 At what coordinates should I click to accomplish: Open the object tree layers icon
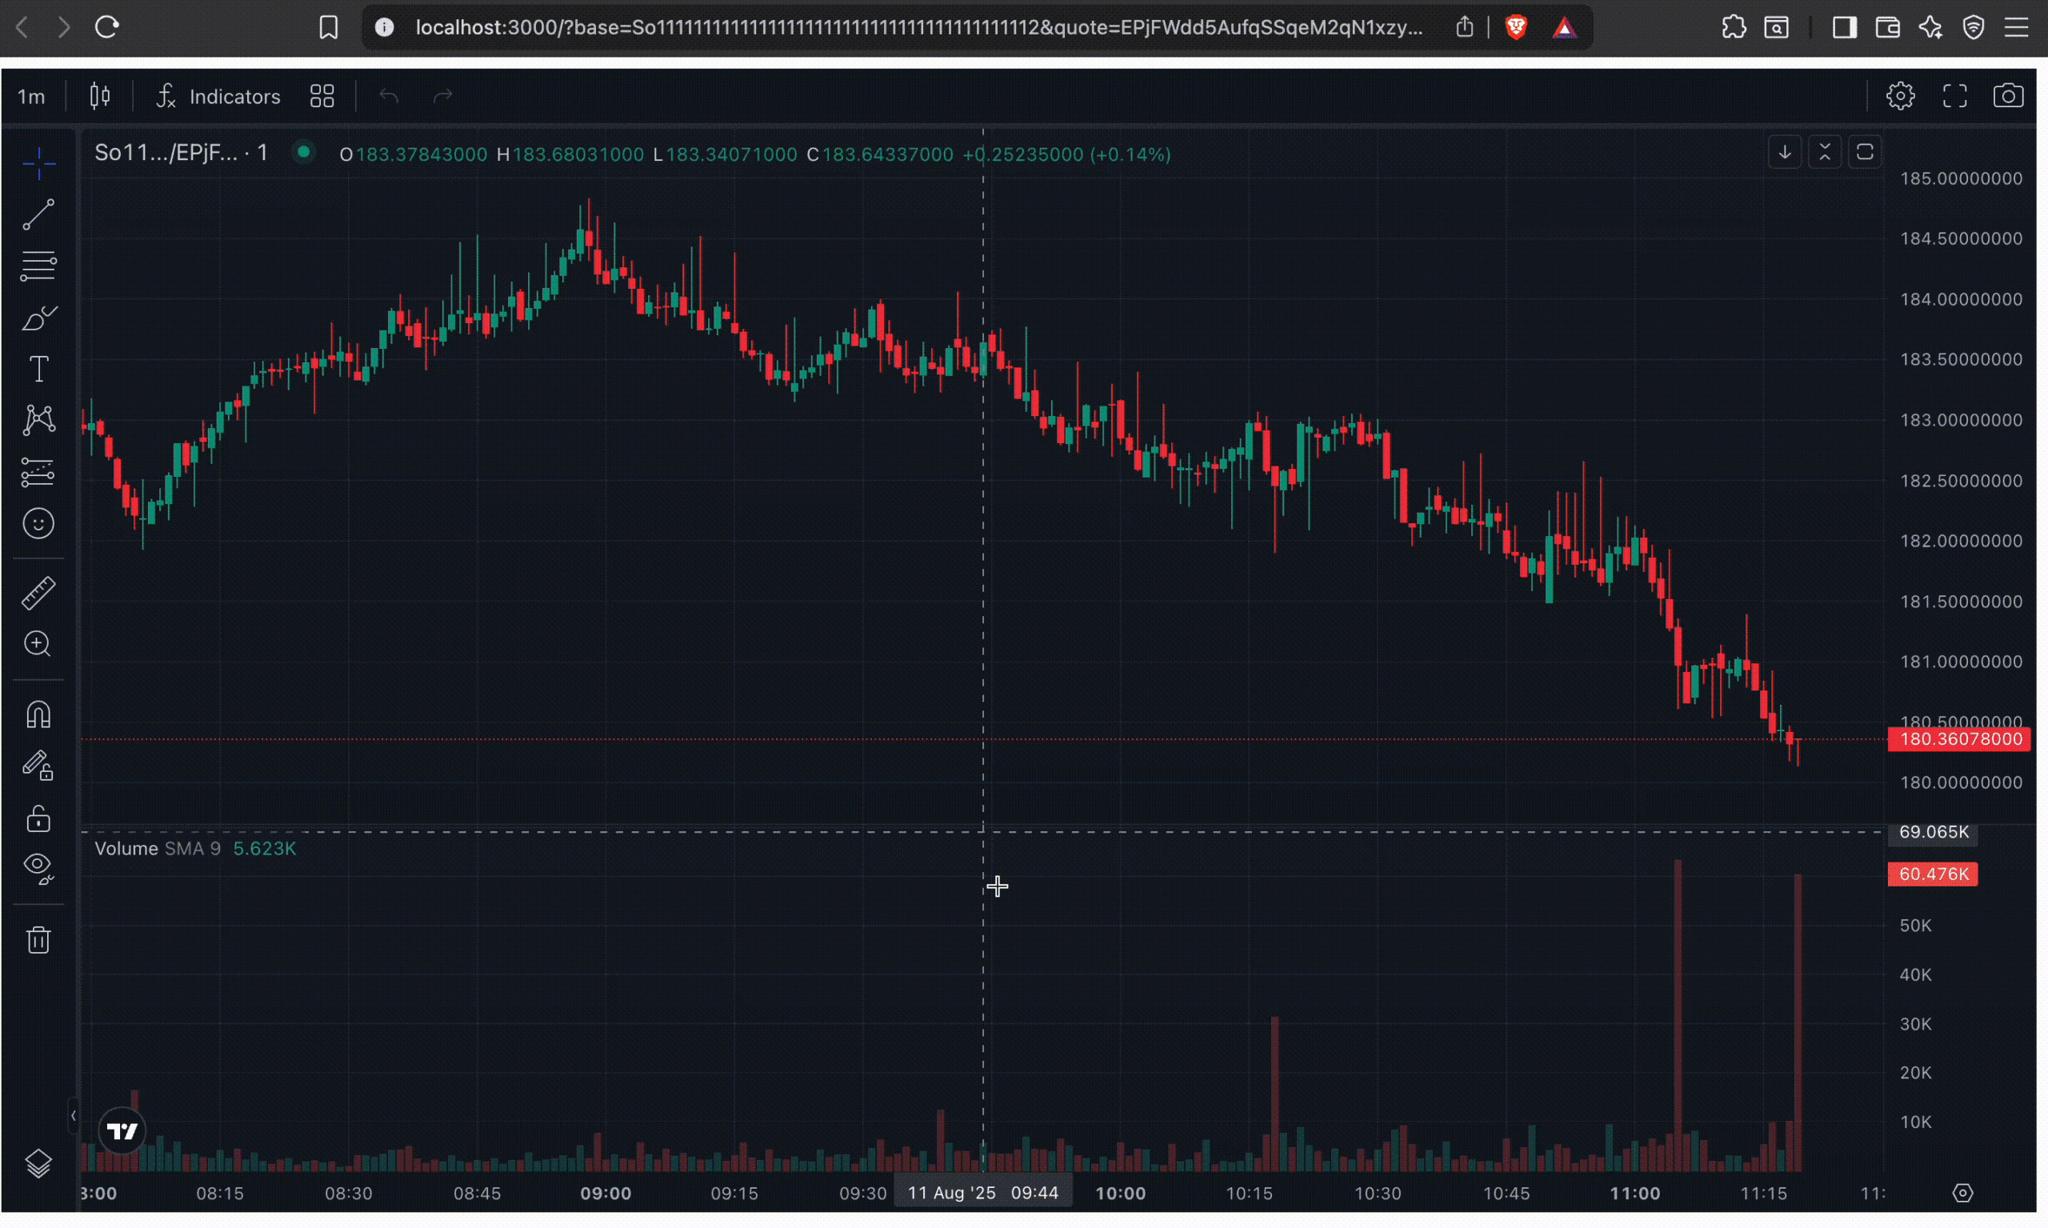[x=38, y=1164]
